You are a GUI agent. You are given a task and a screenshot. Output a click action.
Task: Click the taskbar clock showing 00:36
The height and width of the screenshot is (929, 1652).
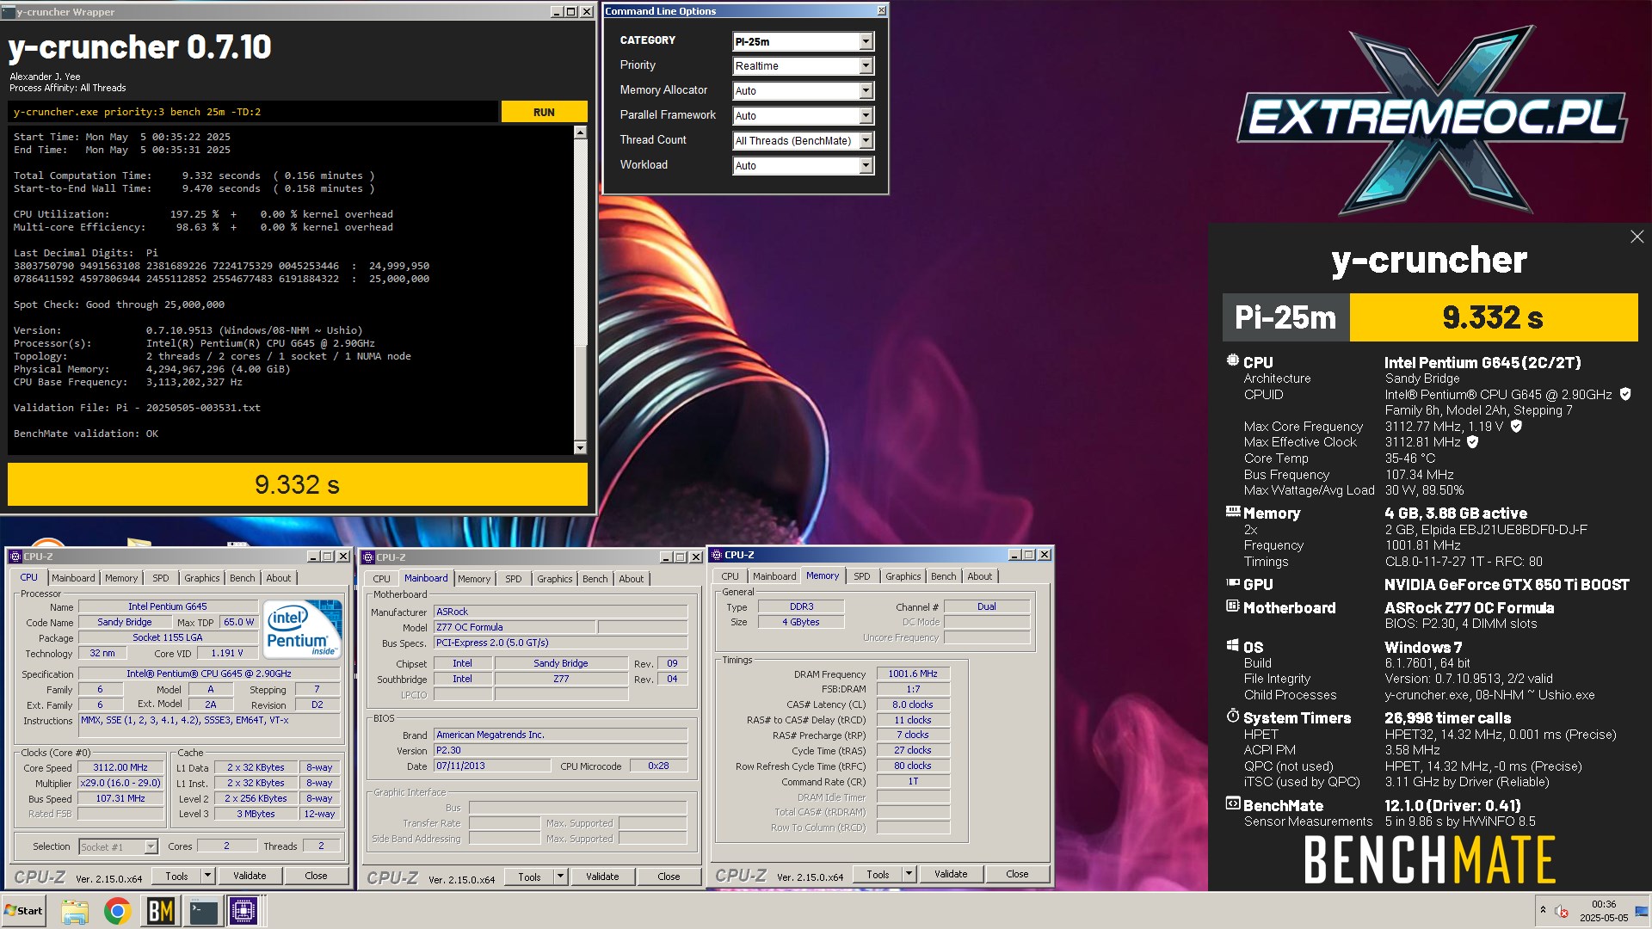coord(1603,911)
